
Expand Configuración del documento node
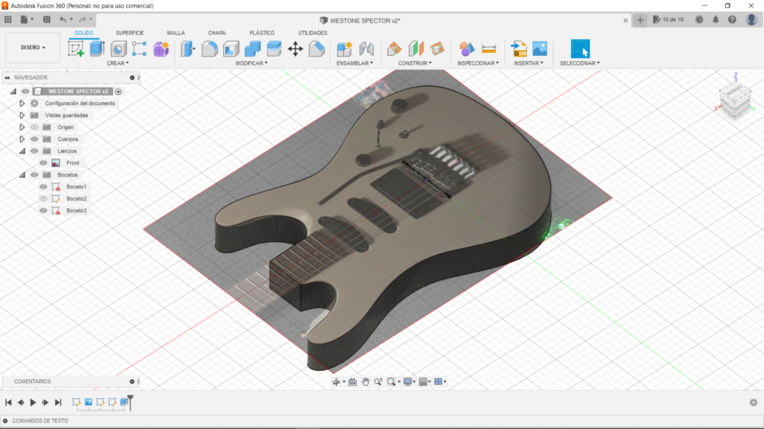22,104
